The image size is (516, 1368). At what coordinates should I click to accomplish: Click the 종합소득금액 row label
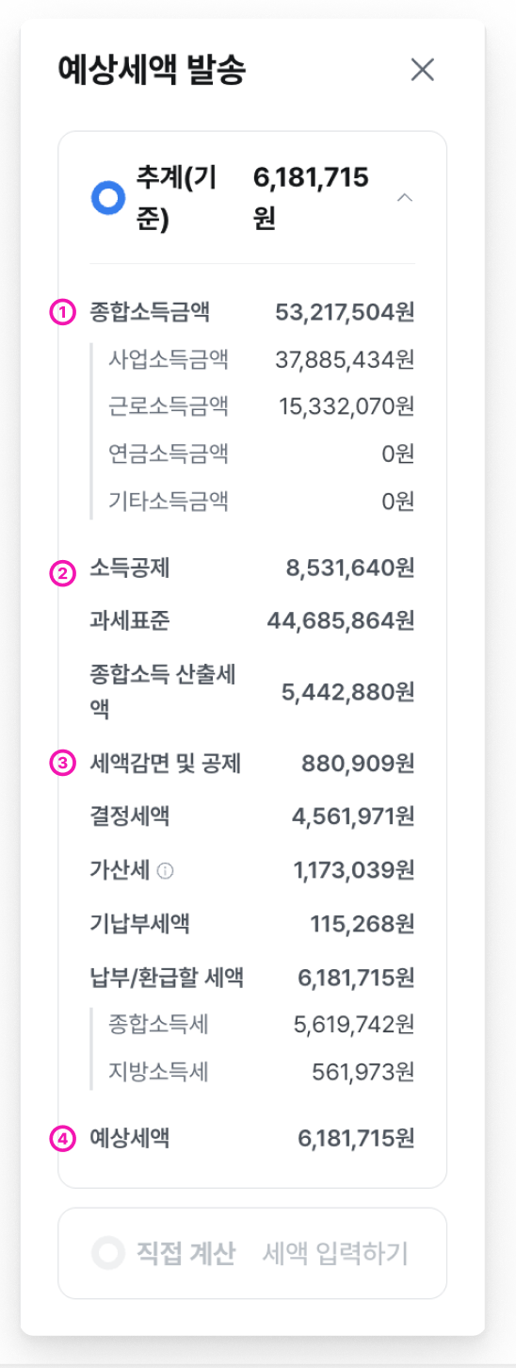coord(150,311)
